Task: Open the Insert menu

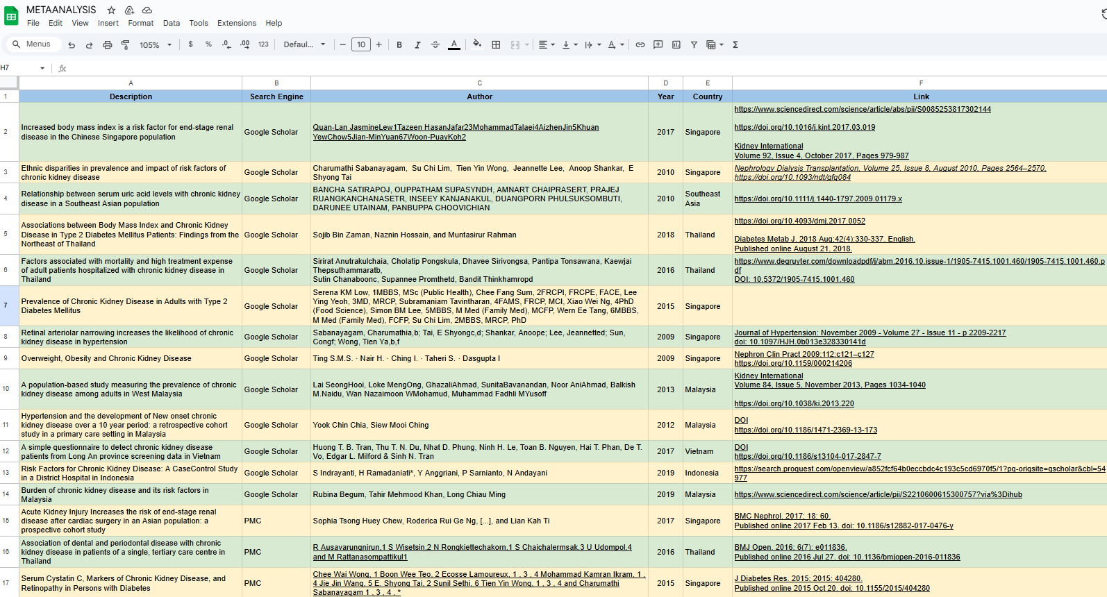Action: tap(108, 23)
